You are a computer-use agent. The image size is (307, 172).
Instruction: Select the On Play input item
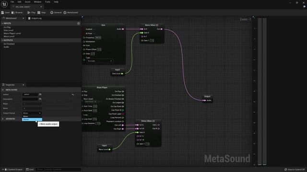pyautogui.click(x=7, y=28)
